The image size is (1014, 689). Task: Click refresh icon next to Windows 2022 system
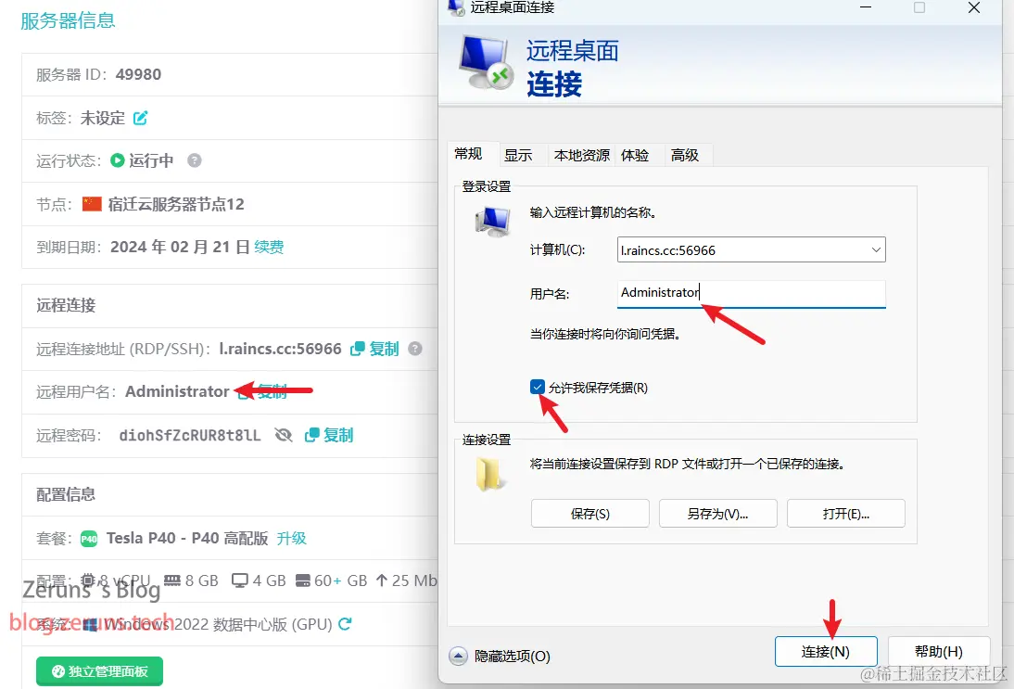tap(345, 624)
